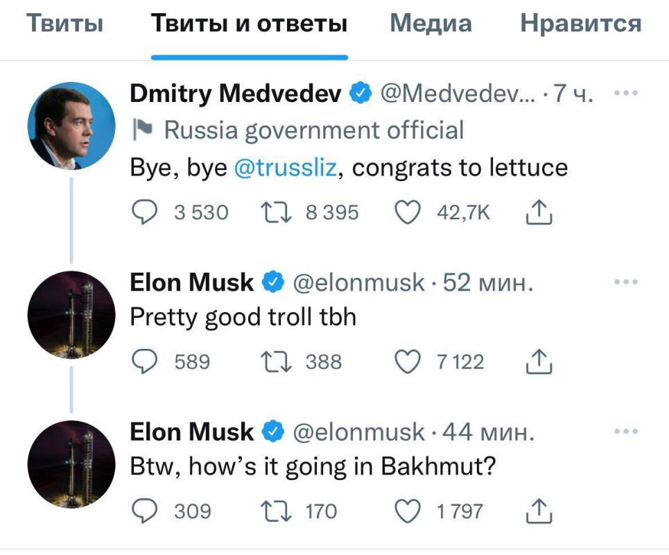Like Medvedev's tweet with the heart

click(409, 212)
